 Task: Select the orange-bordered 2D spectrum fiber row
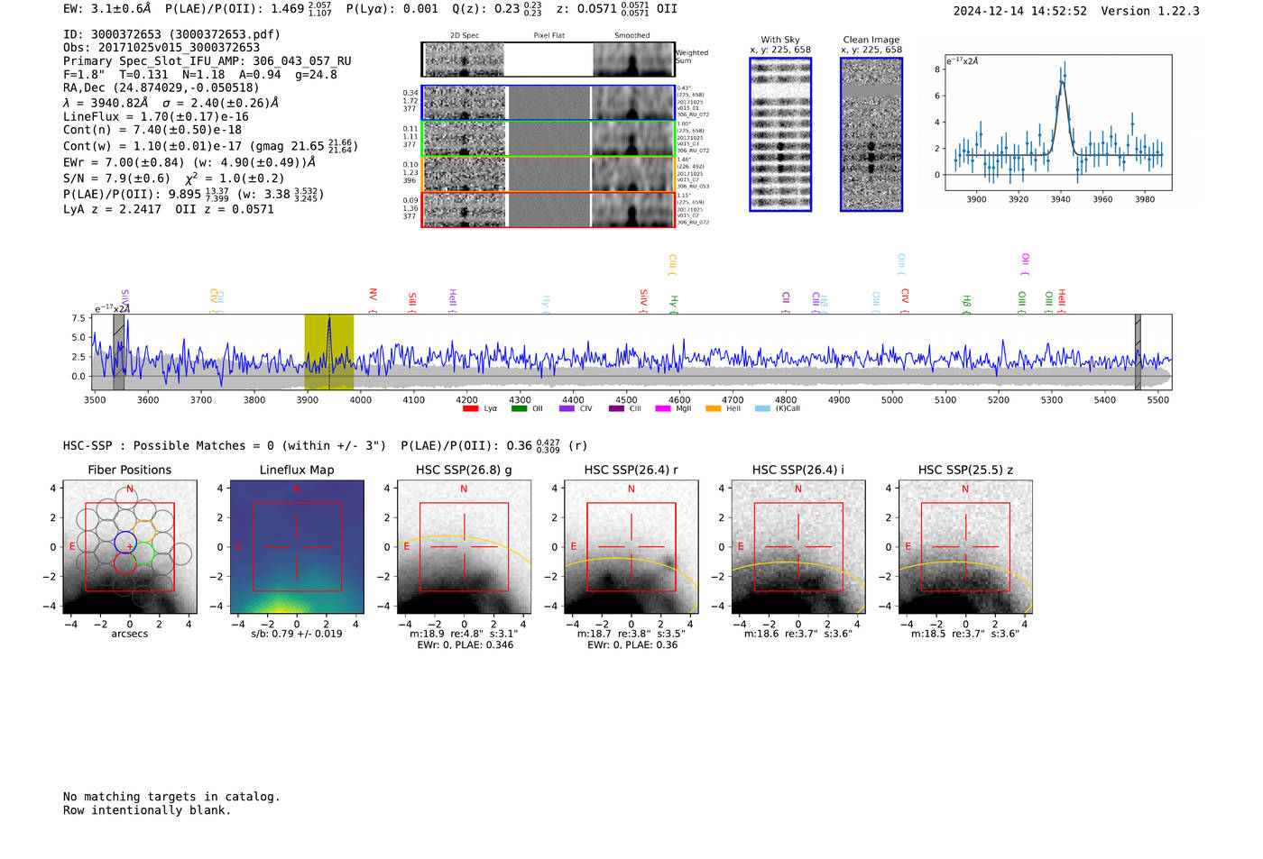click(x=548, y=174)
